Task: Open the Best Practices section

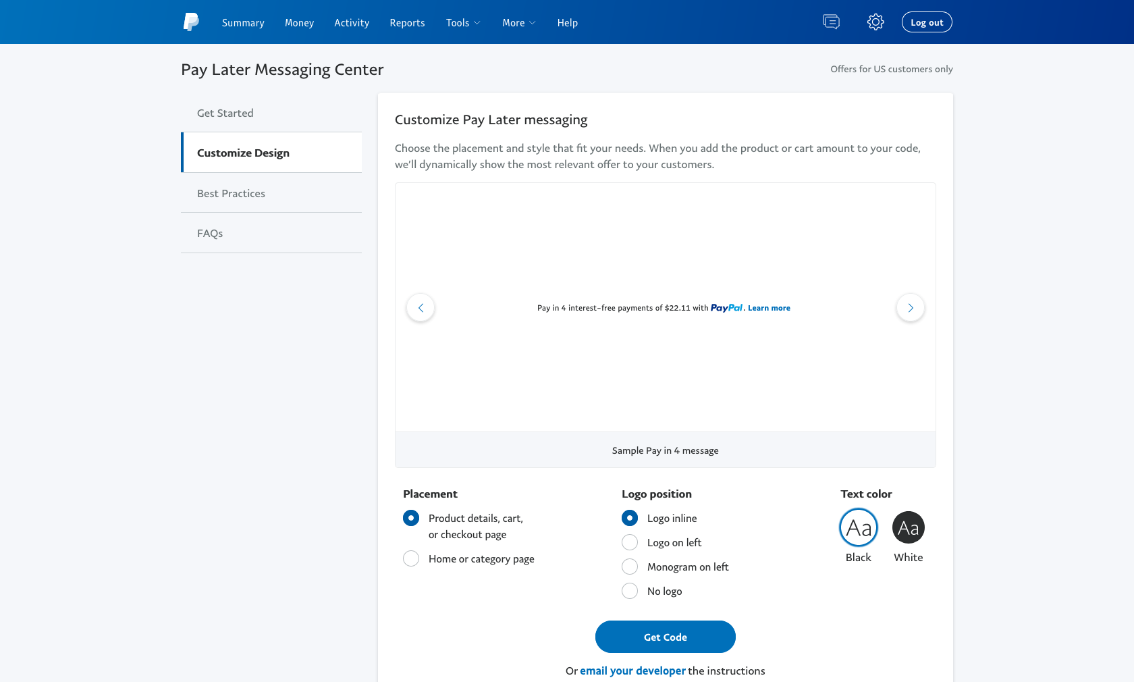Action: coord(271,193)
